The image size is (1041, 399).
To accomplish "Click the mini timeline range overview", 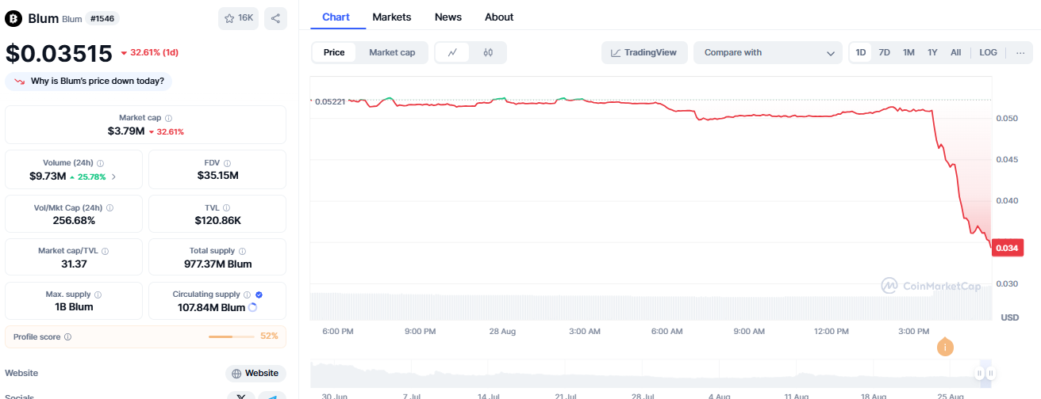I will point(651,375).
